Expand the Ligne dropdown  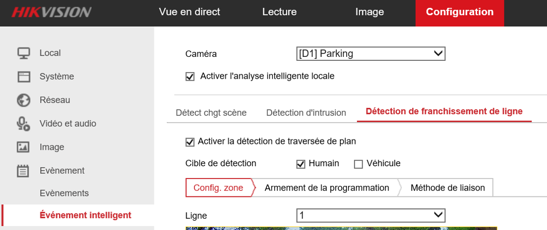[x=370, y=215]
